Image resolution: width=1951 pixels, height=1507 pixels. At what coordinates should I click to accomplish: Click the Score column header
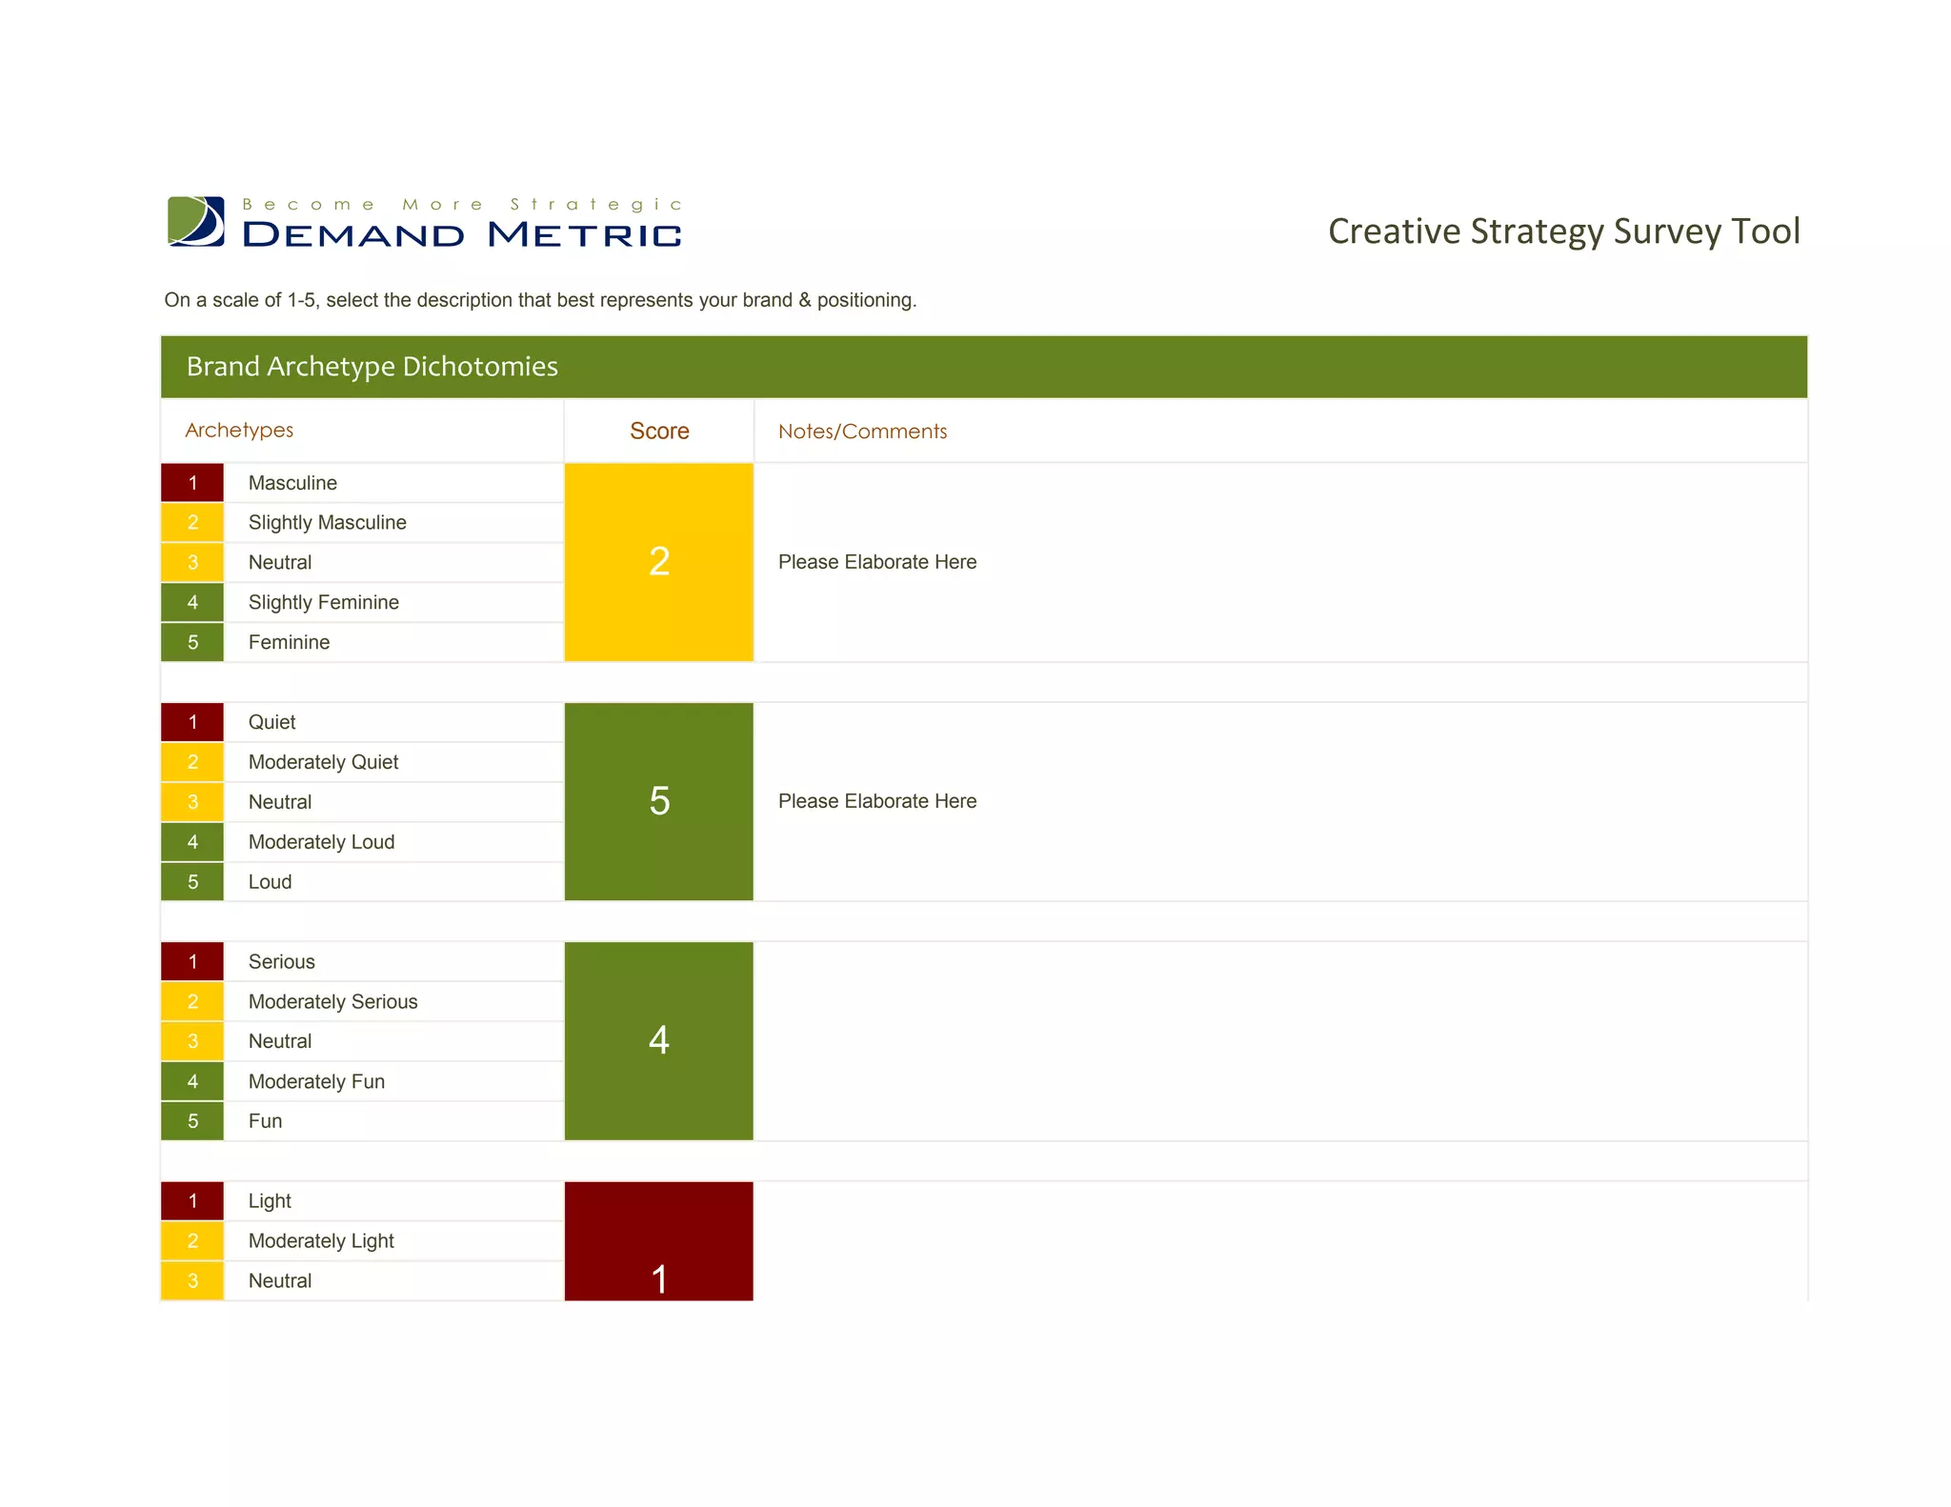(x=659, y=432)
